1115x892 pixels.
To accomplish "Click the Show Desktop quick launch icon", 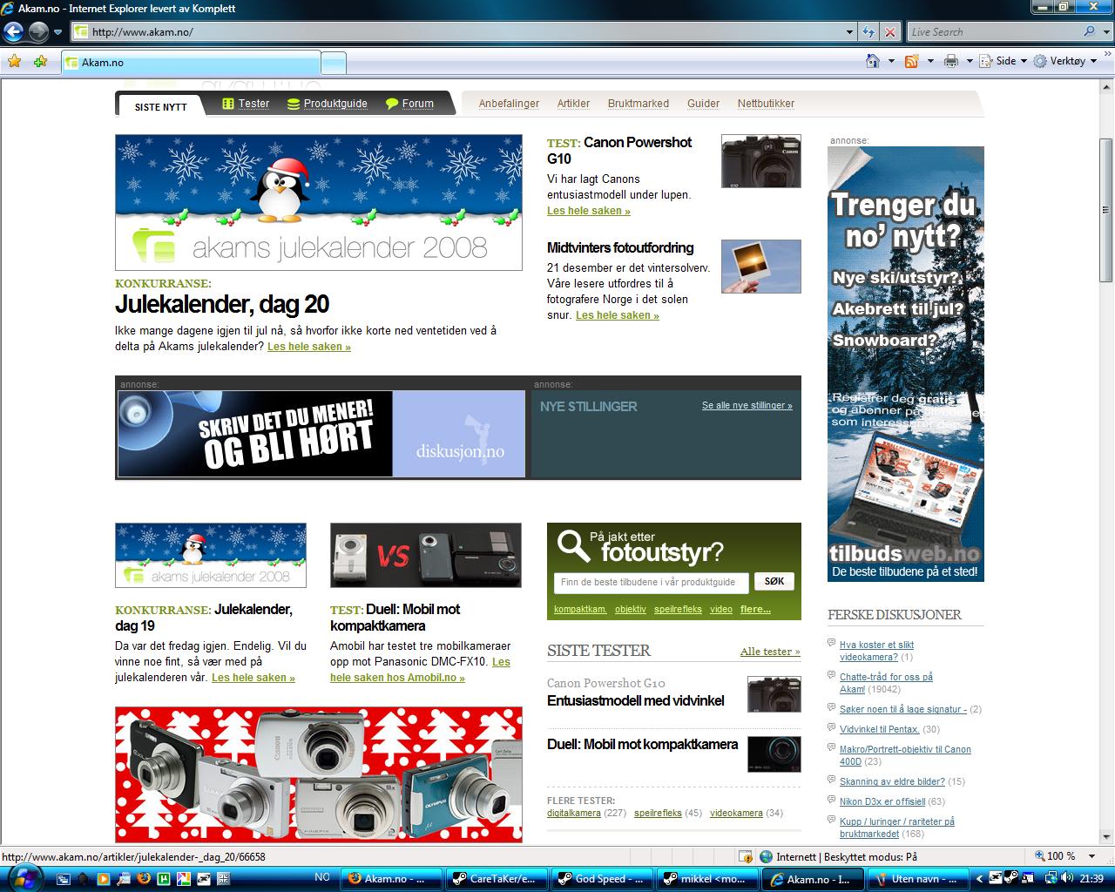I will tap(64, 879).
